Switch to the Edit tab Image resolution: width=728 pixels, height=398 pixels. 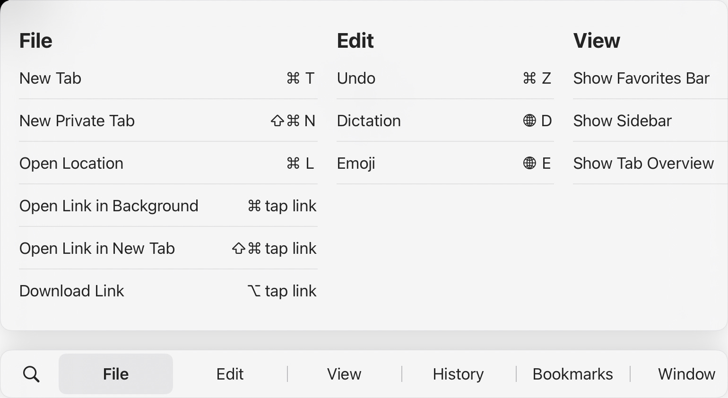click(230, 373)
